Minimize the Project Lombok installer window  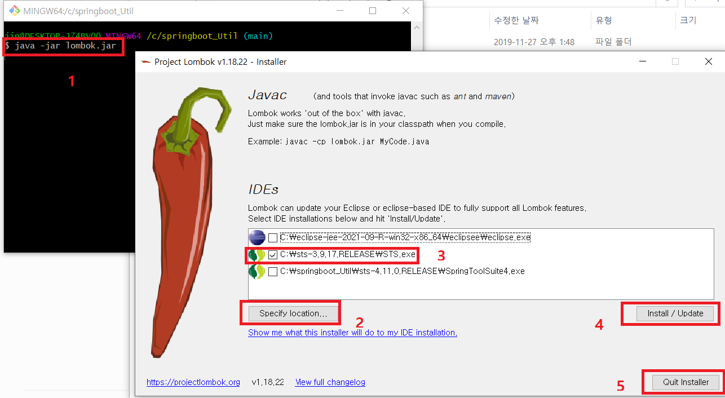(642, 62)
